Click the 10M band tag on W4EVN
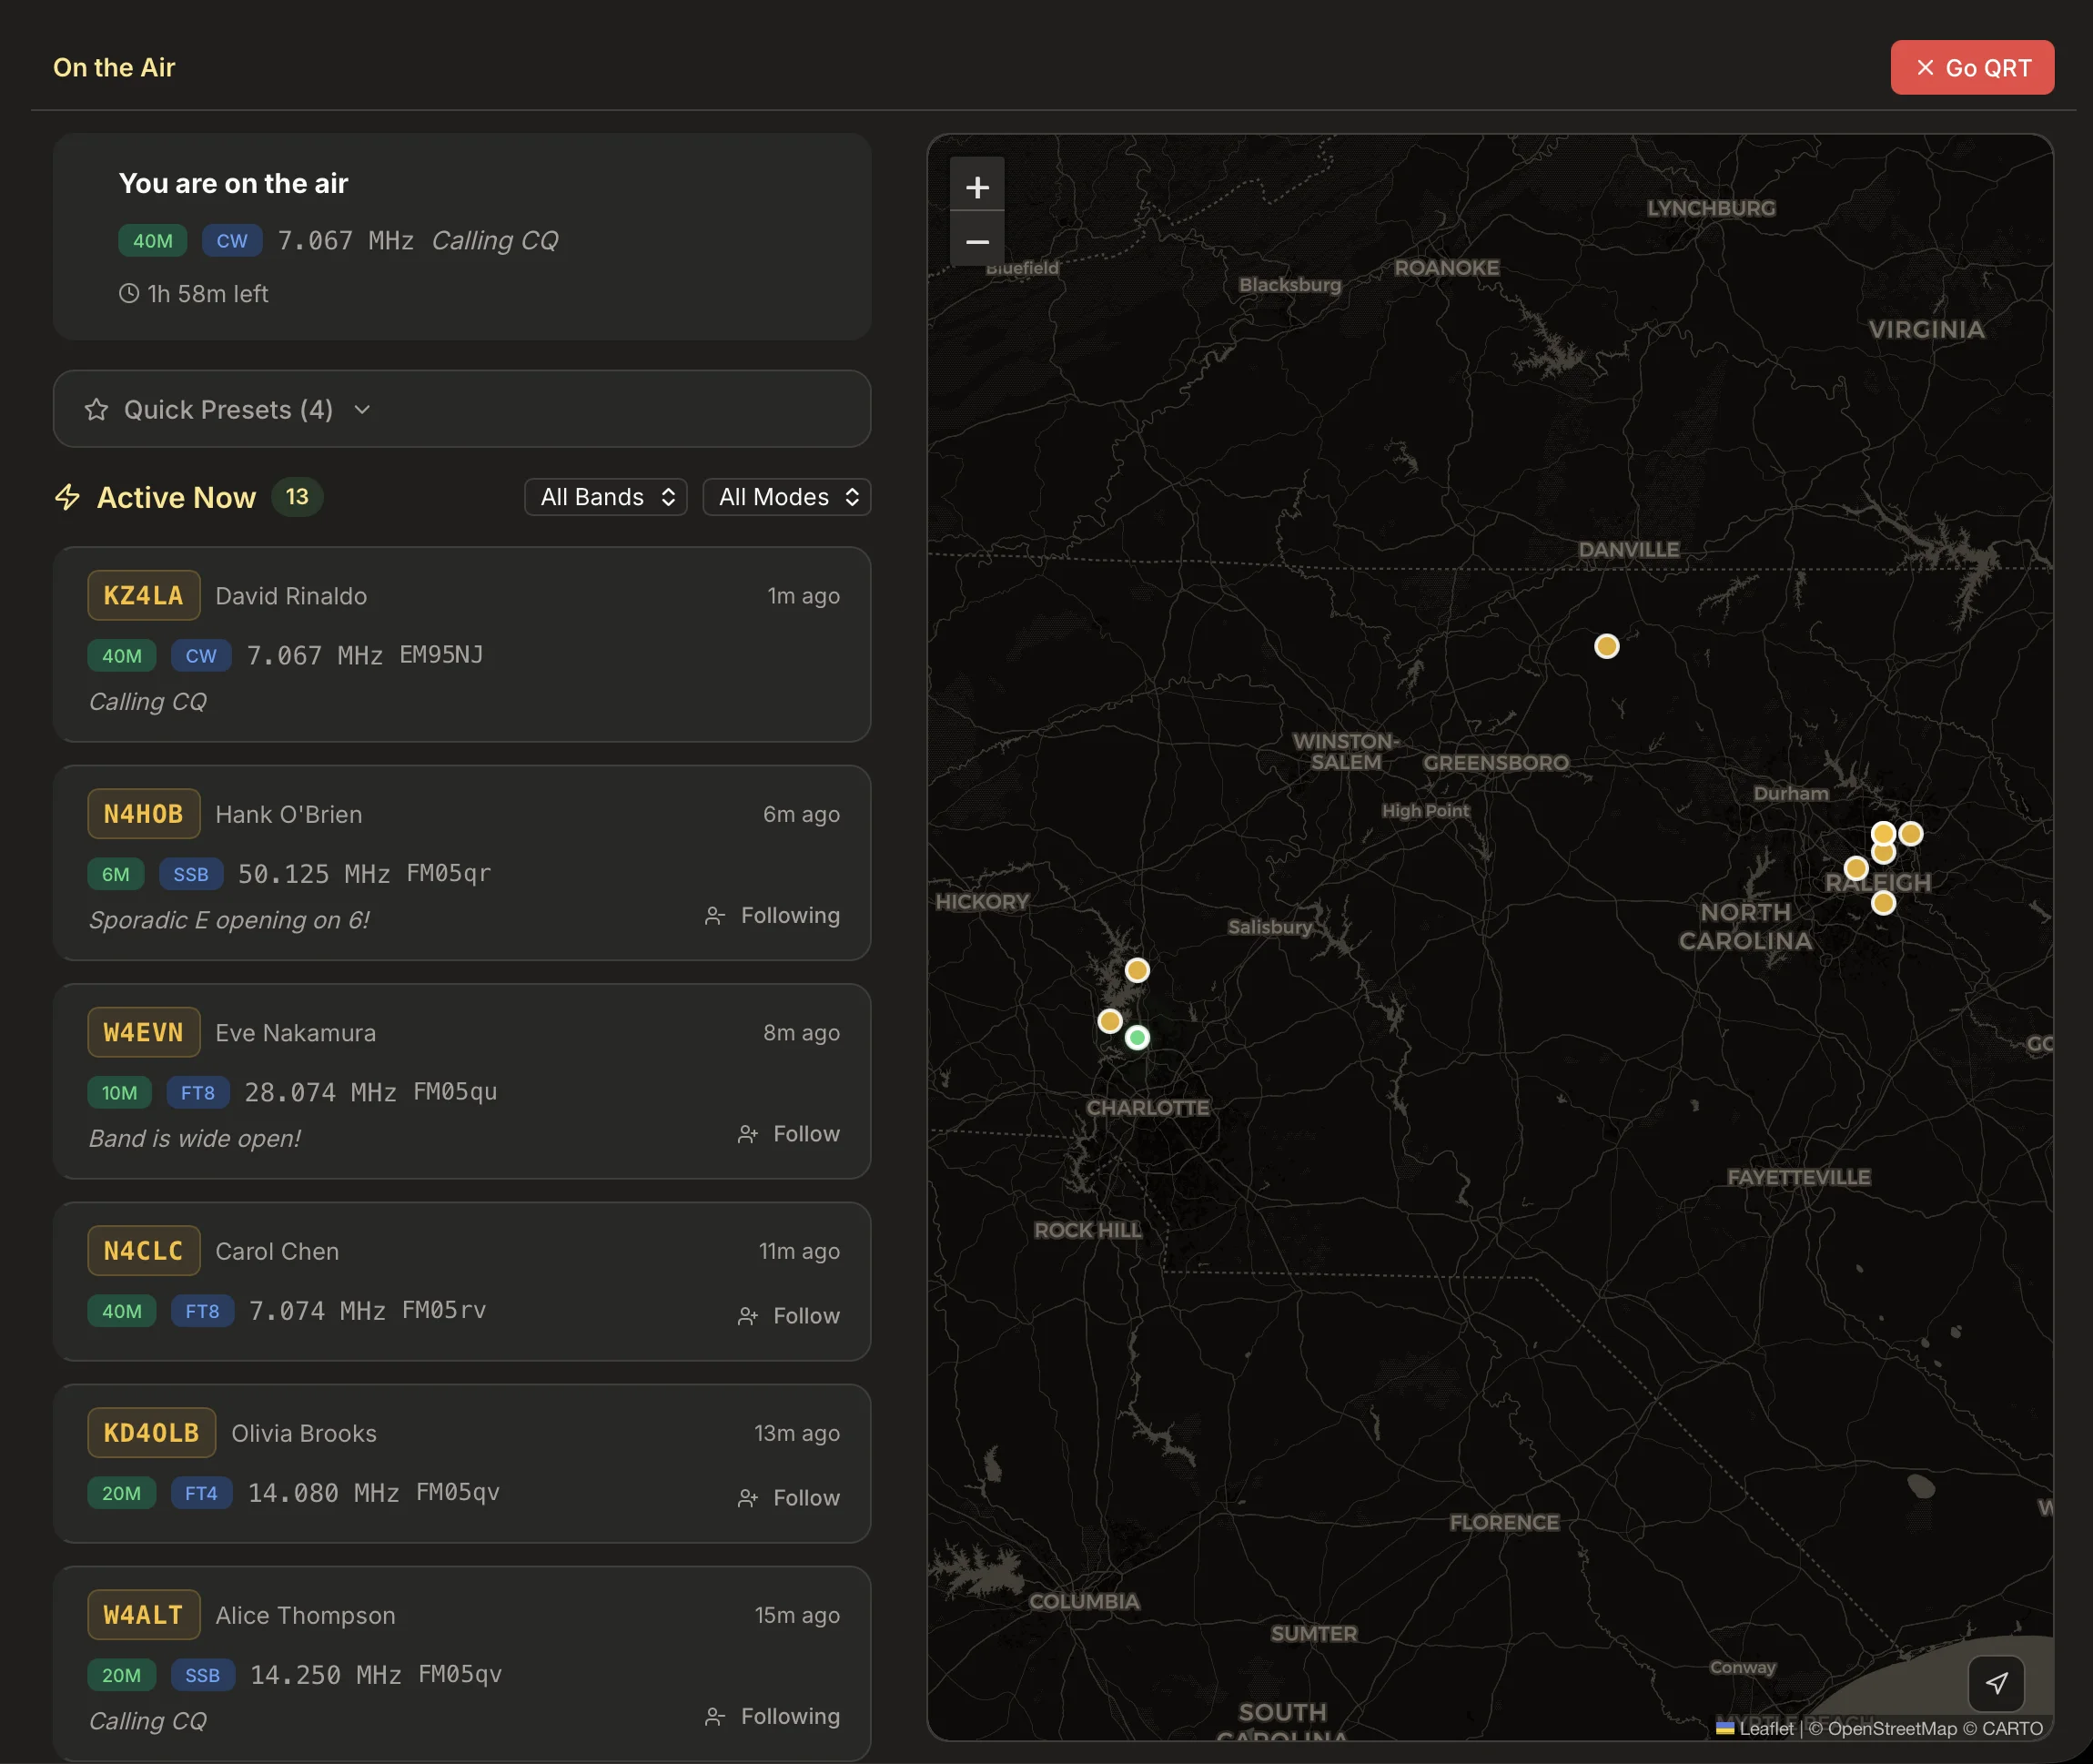2093x1764 pixels. point(119,1092)
